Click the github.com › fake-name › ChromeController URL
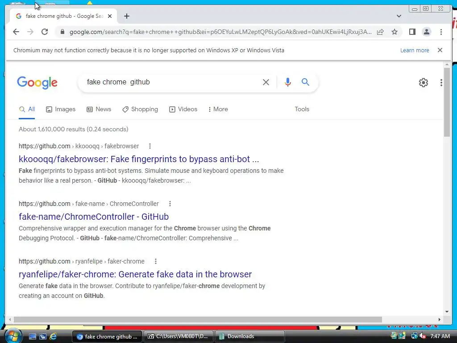 tap(89, 204)
